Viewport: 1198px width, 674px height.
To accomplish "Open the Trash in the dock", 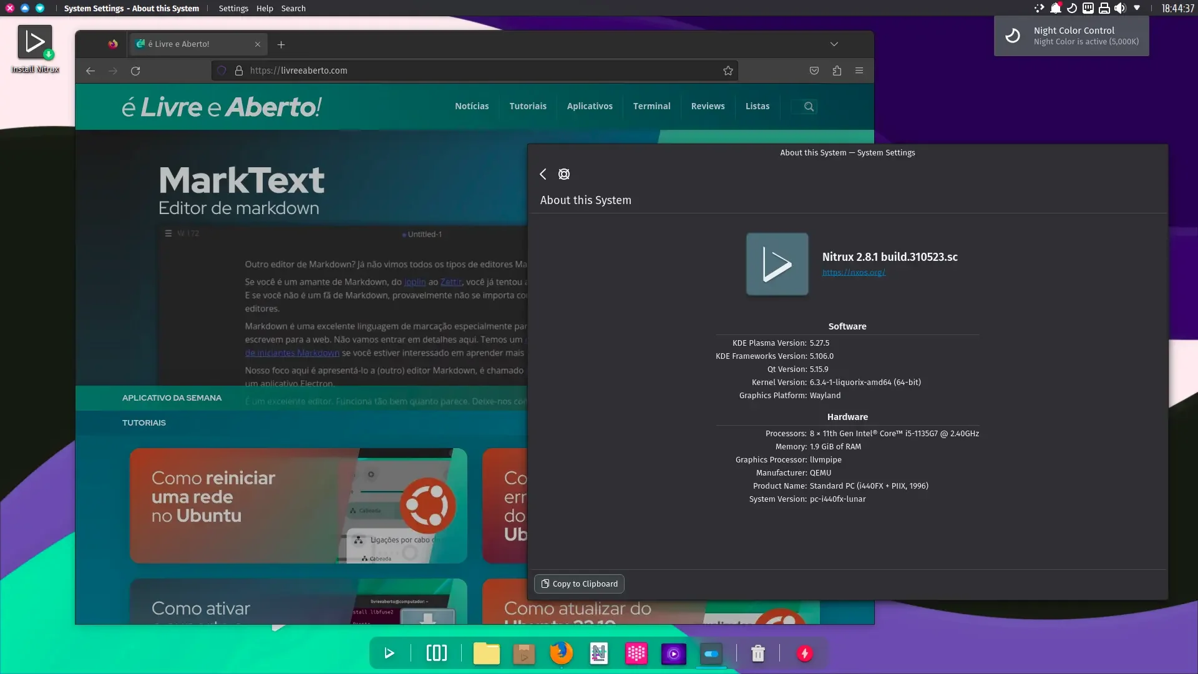I will point(758,653).
